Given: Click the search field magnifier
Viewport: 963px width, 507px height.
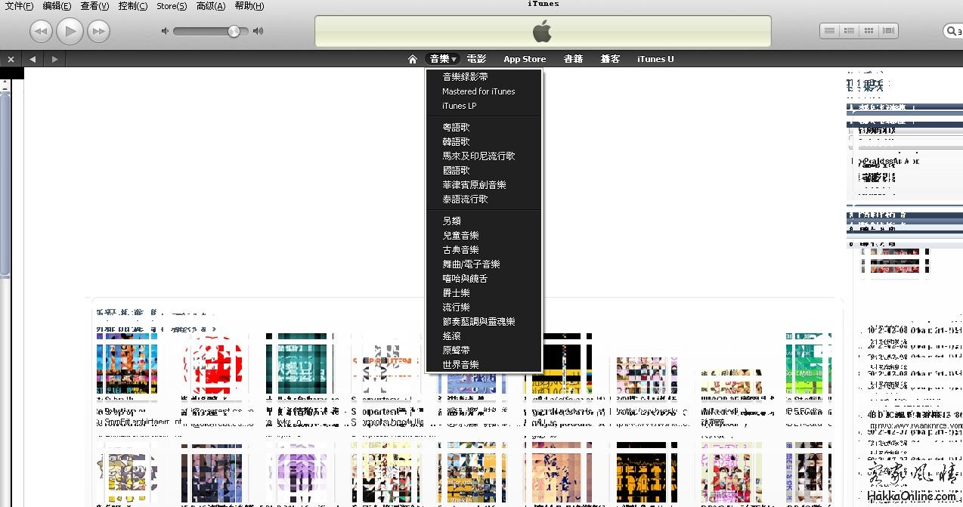Looking at the screenshot, I should click(952, 31).
